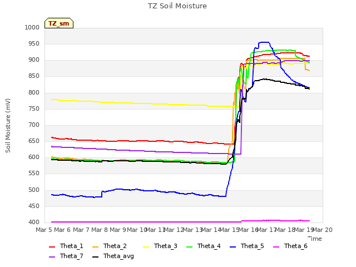This screenshot has height=267, width=356.
Task: Click the red Theta_1 legend swatch
Action: [52, 247]
